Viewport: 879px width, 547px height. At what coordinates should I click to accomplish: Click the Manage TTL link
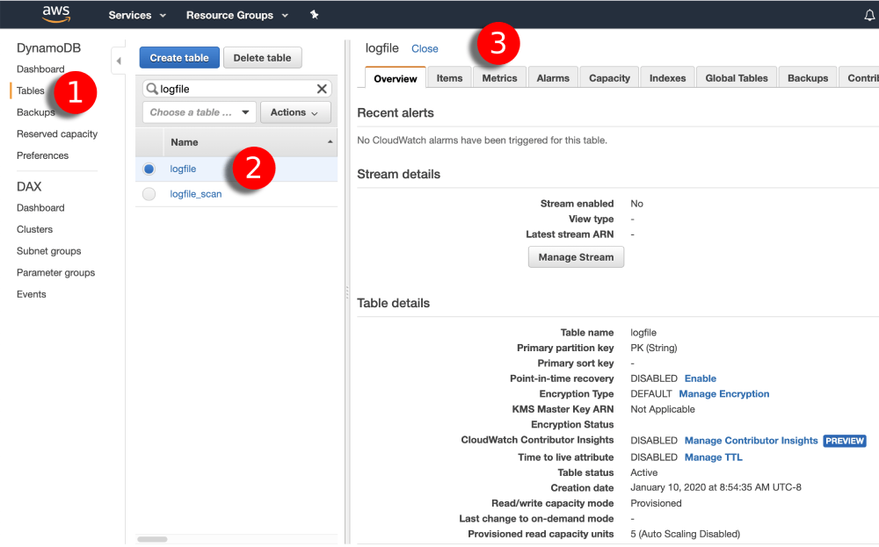[x=714, y=457]
